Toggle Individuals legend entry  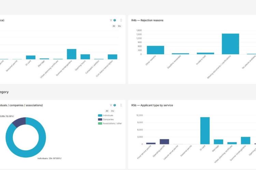click(105, 115)
